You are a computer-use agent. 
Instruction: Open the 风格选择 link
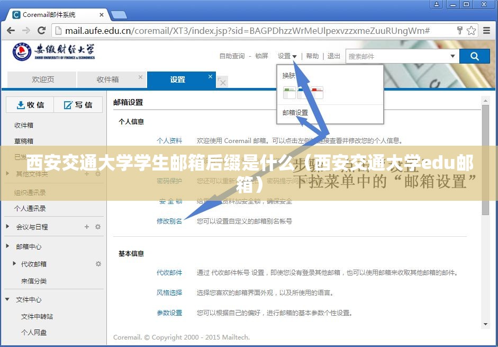pyautogui.click(x=169, y=292)
